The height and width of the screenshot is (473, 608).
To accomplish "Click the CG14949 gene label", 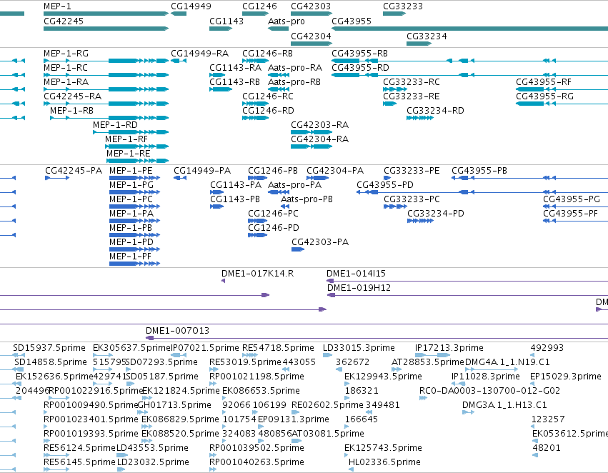I will point(191,6).
